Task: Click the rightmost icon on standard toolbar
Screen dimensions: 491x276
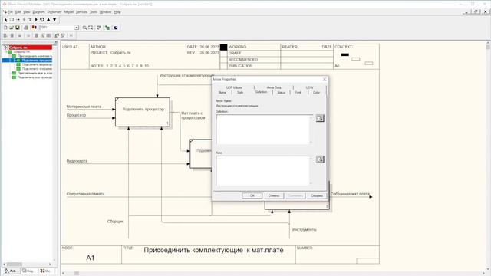Action: [x=115, y=28]
